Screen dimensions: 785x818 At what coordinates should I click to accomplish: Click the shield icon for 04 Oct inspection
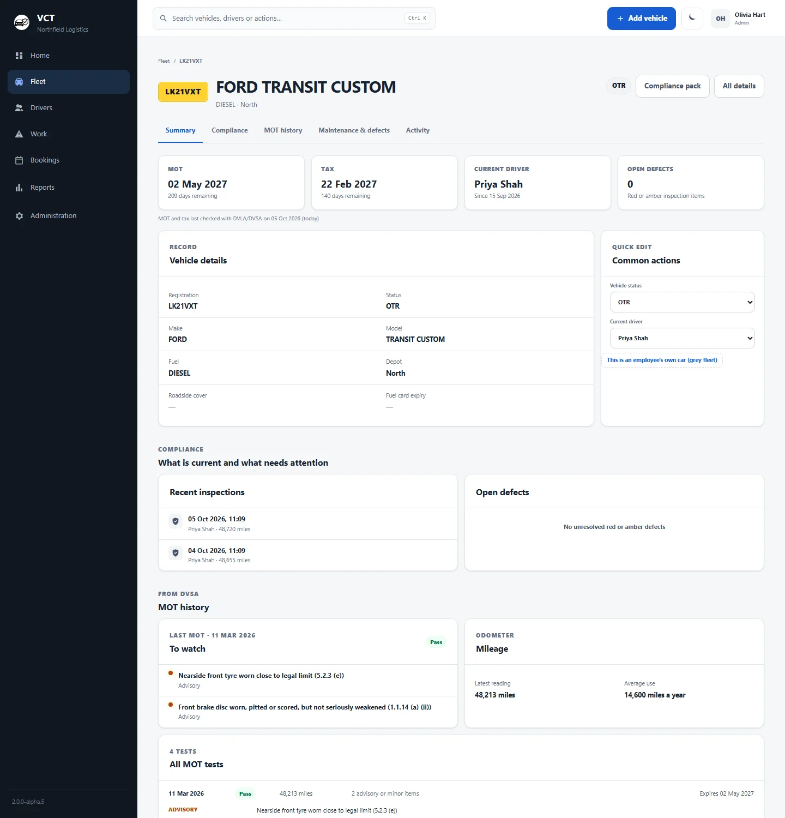[176, 553]
